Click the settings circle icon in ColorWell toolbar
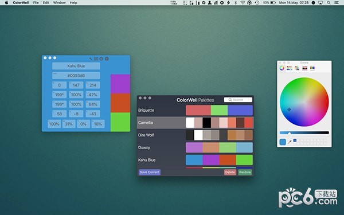The height and width of the screenshot is (215, 344). click(101, 59)
